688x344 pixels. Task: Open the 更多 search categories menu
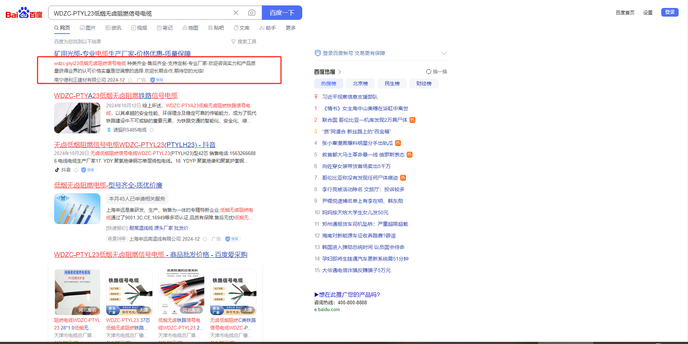(x=290, y=28)
